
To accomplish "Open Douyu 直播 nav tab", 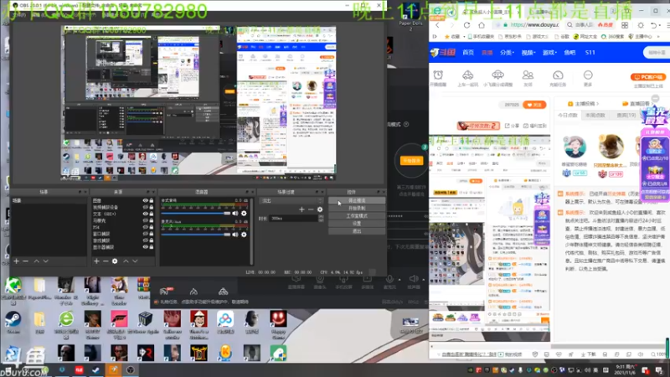I will [487, 53].
